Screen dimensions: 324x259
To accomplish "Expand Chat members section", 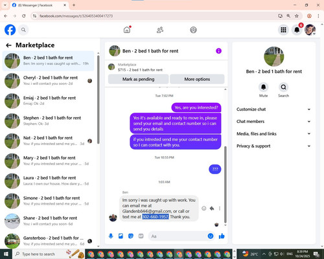I will [273, 121].
